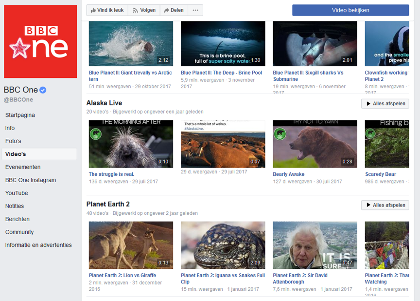Click the BBC One page name
The width and height of the screenshot is (420, 301).
pos(20,90)
